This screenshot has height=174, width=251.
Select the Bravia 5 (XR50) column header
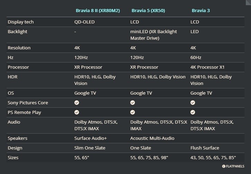pyautogui.click(x=148, y=10)
